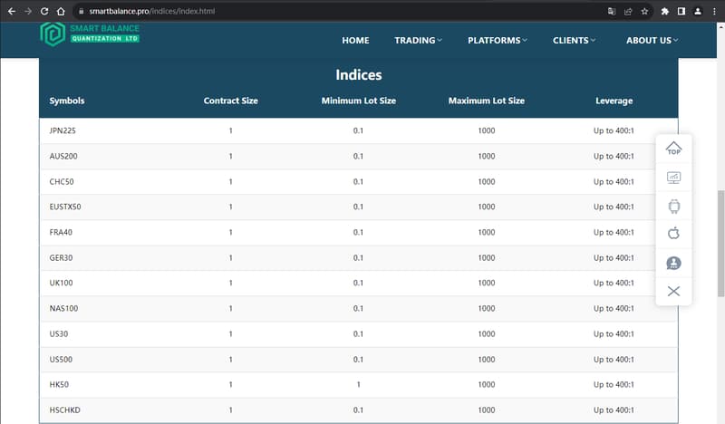Bookmark this page with star icon
725x424 pixels.
[x=644, y=11]
